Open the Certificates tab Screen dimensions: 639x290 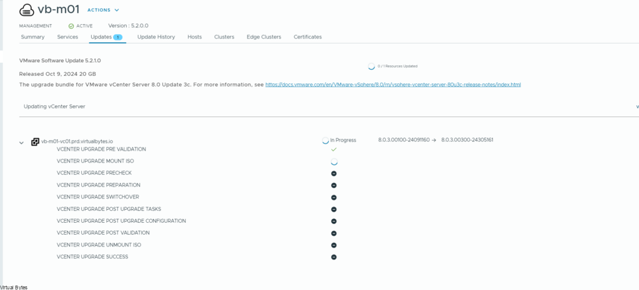pos(308,37)
